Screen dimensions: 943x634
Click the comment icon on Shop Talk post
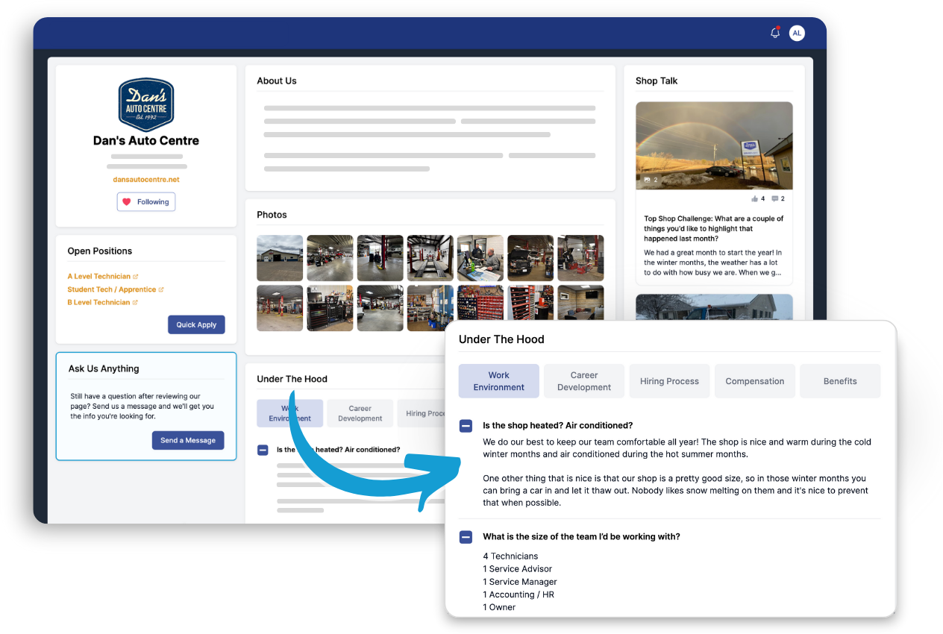[x=774, y=199]
